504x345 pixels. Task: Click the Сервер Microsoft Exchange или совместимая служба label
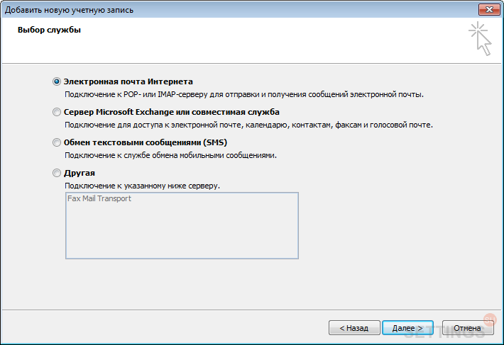pos(172,112)
